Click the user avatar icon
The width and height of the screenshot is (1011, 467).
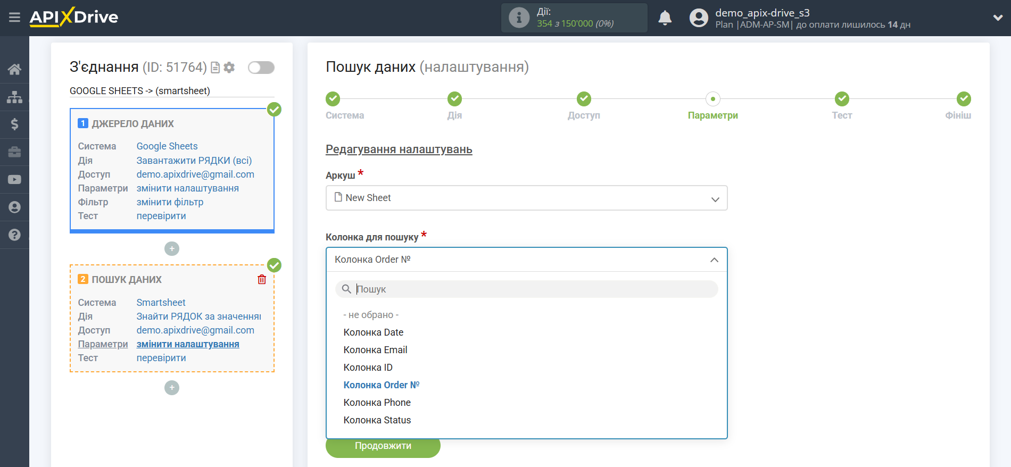click(x=699, y=18)
